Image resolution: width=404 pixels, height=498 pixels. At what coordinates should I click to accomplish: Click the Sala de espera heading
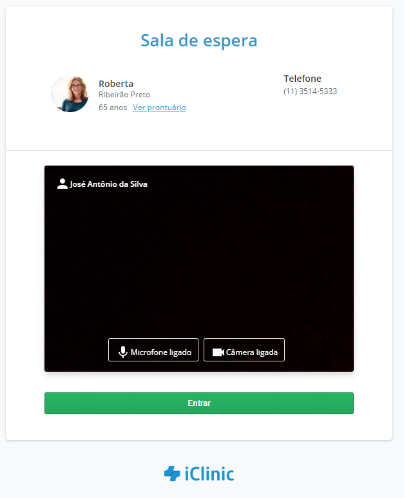199,41
